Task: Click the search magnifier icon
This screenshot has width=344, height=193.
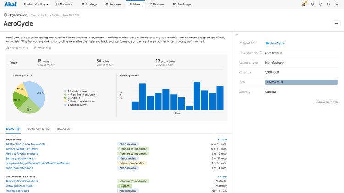Action: pos(329,5)
